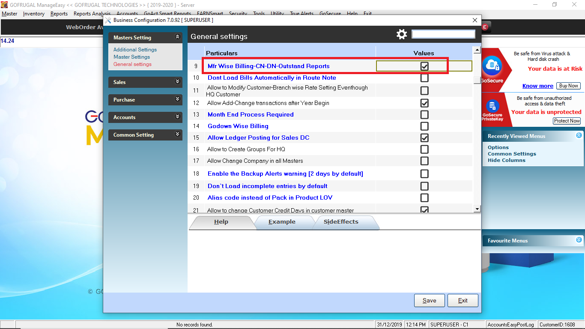The image size is (585, 329).
Task: Select 'Alias code instead of Pack' row text
Action: tap(270, 198)
